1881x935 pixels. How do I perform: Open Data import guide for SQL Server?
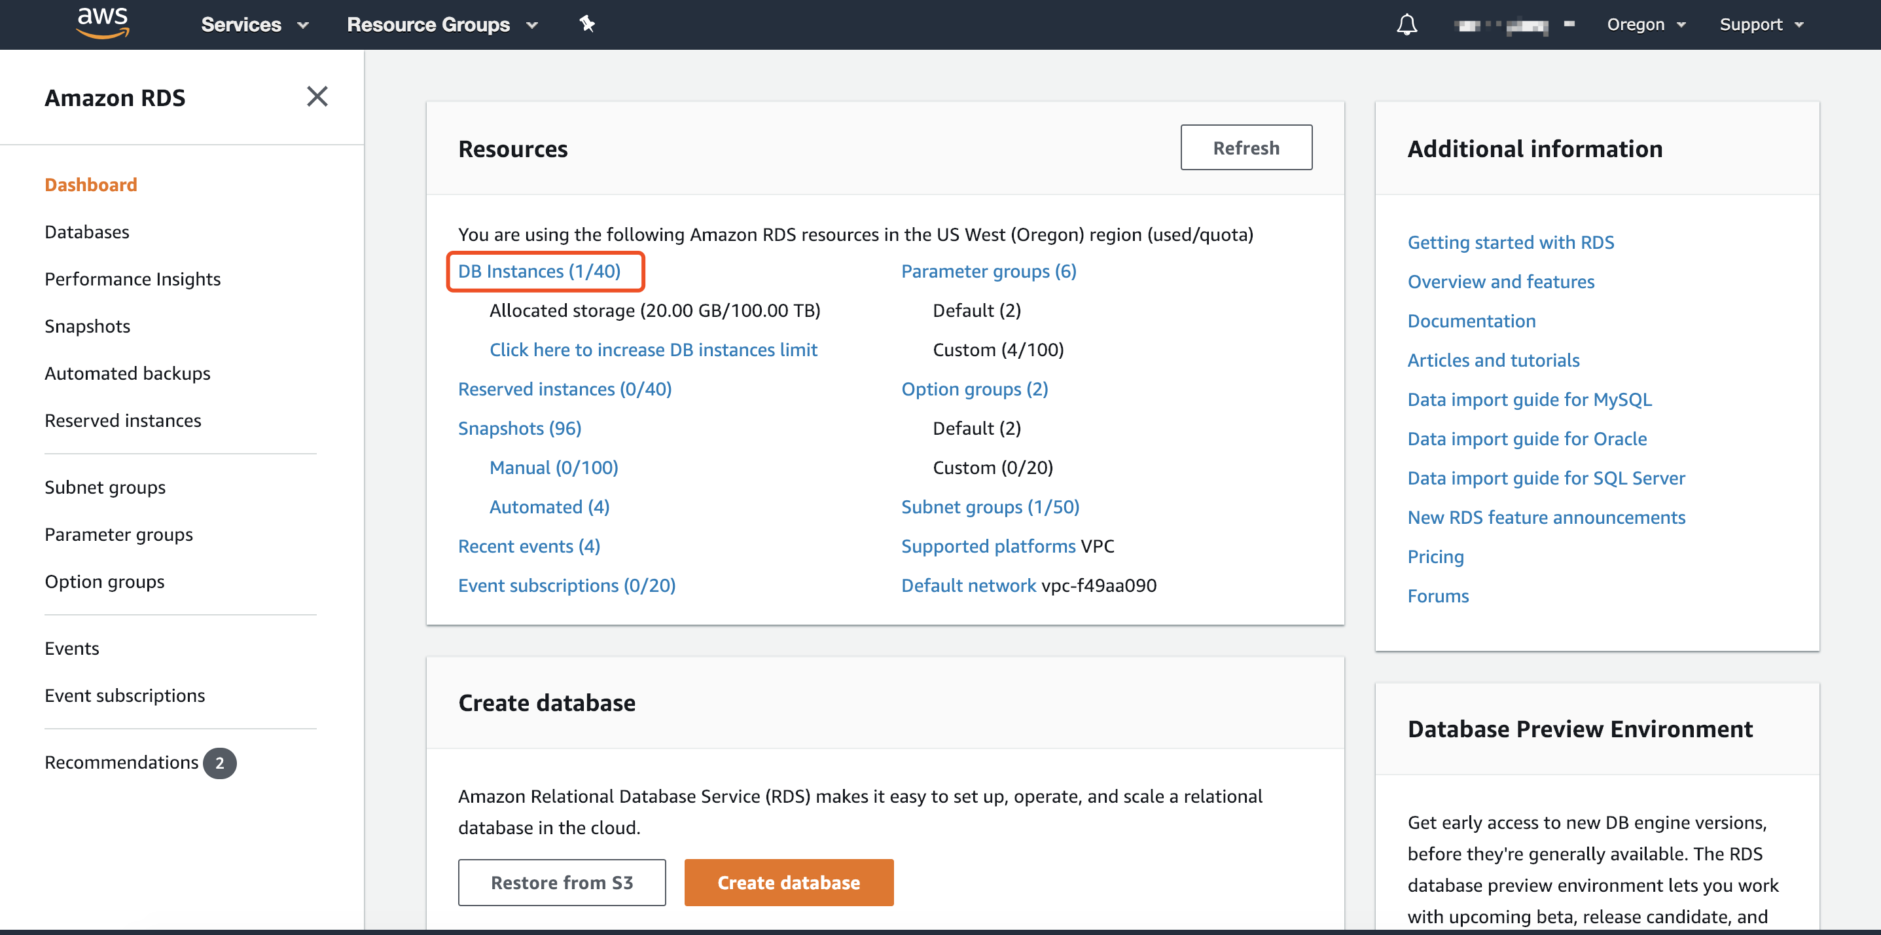pyautogui.click(x=1546, y=478)
